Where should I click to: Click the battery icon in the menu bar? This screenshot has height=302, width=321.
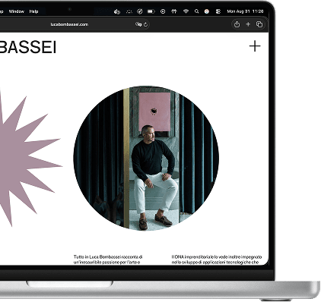tap(151, 11)
